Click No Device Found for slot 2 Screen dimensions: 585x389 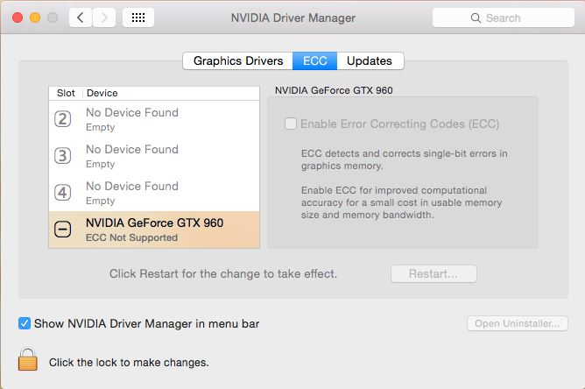(x=132, y=112)
